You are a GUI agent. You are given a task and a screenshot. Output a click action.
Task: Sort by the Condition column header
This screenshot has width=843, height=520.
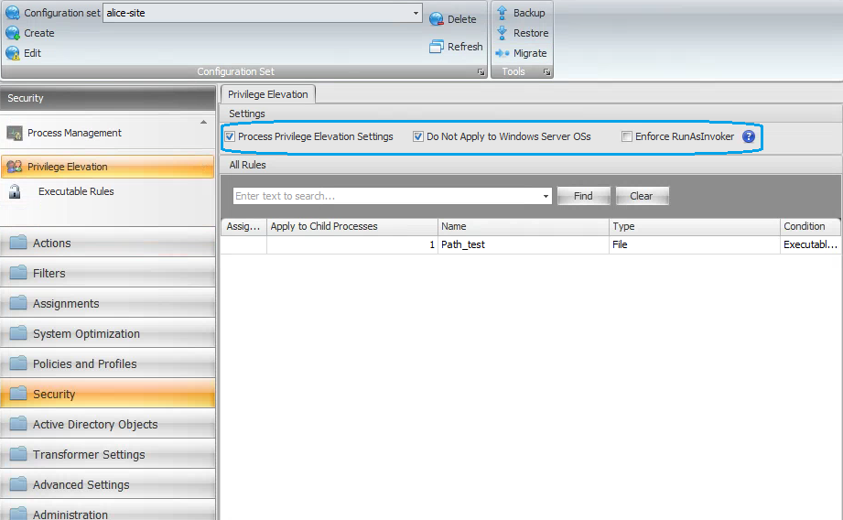[x=810, y=226]
